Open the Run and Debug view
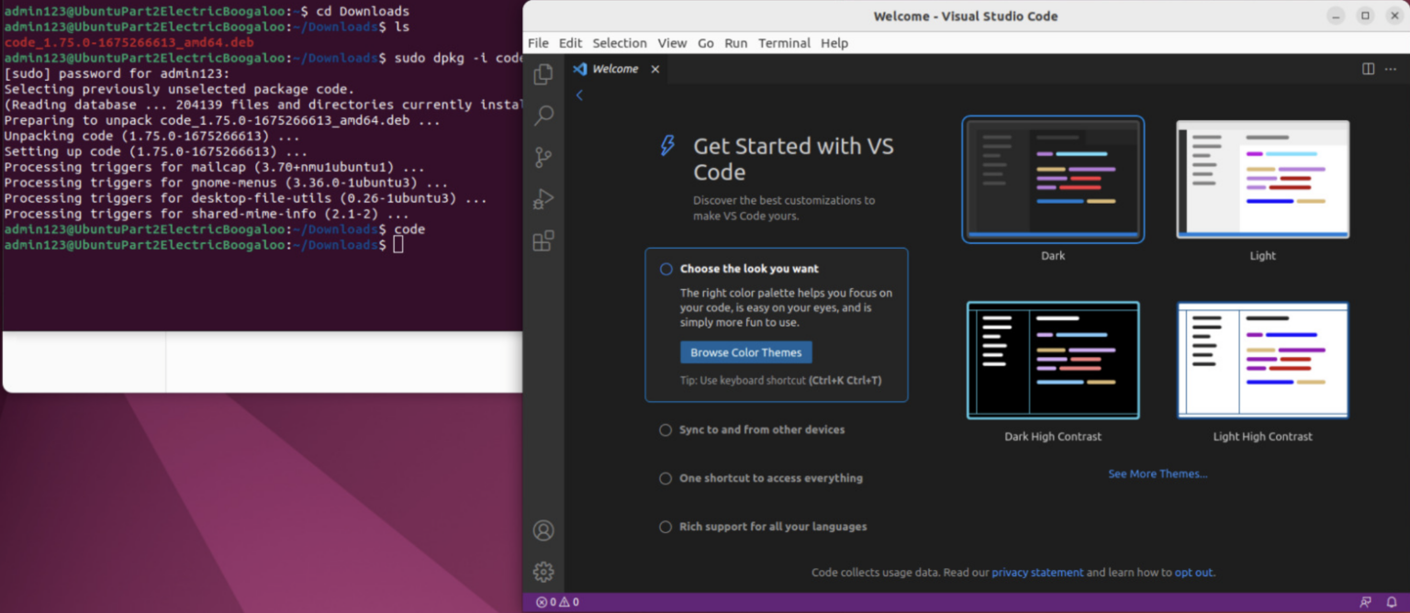1410x613 pixels. [543, 198]
